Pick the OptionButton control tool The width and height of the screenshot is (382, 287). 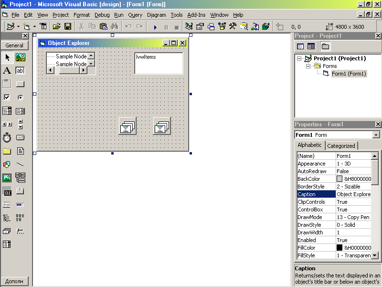coord(20,98)
